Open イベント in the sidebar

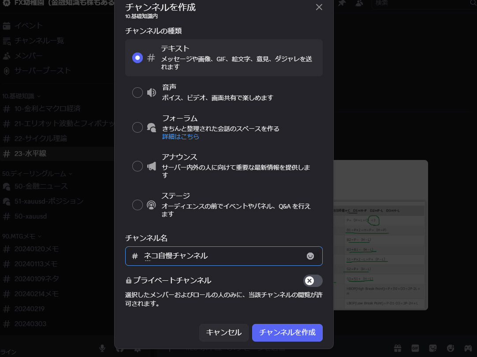click(29, 26)
